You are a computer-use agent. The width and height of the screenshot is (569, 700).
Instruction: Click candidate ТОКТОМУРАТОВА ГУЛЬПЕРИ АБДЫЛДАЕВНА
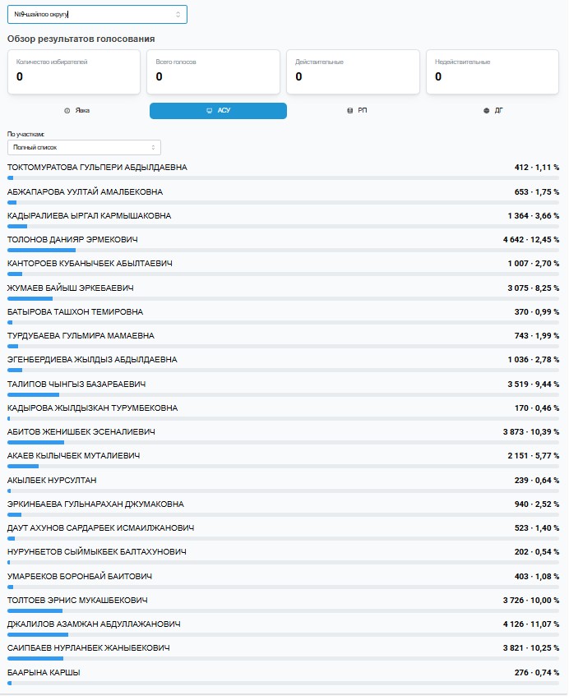97,168
